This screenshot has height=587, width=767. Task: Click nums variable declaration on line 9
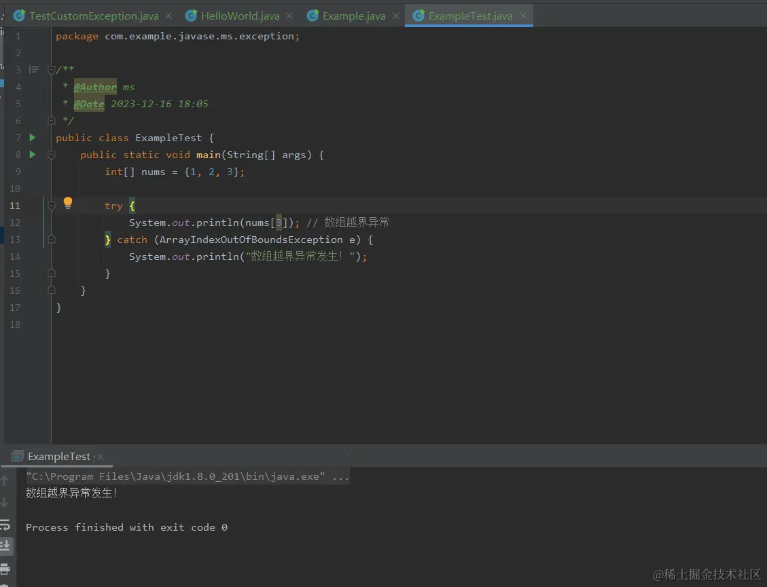(153, 172)
